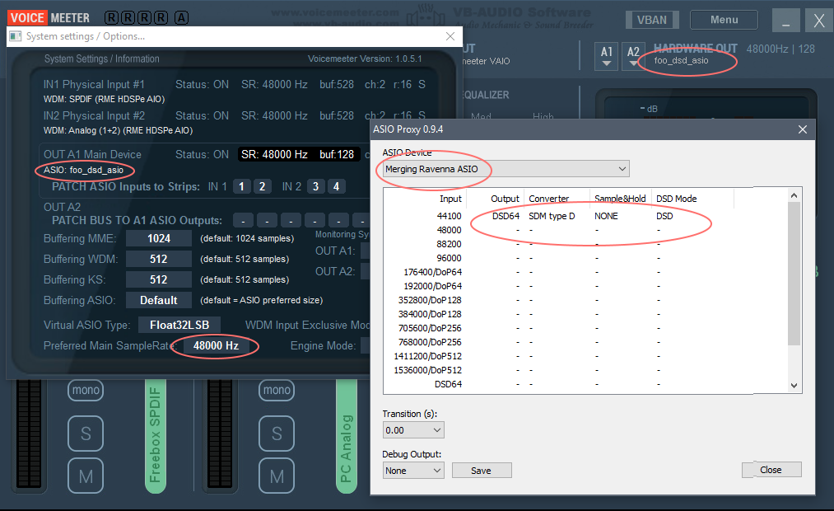
Task: Change Preferred Main SampleRate 48000 Hz
Action: pos(216,346)
